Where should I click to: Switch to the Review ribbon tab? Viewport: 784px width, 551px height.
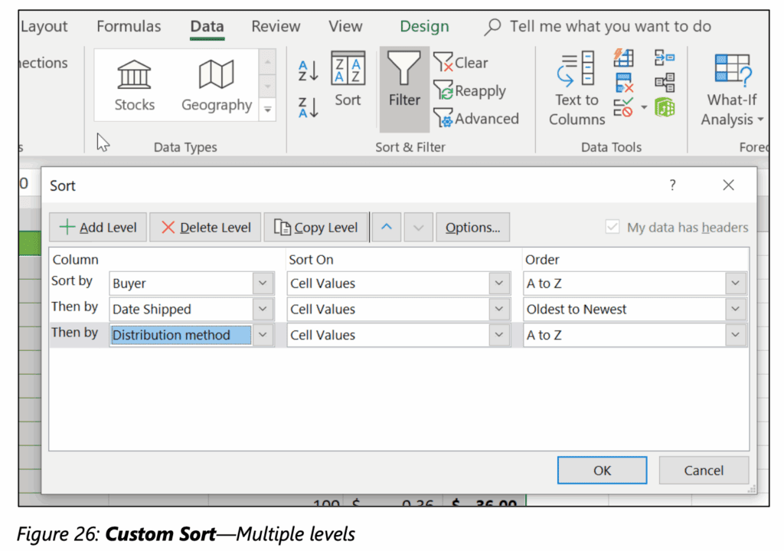tap(276, 25)
